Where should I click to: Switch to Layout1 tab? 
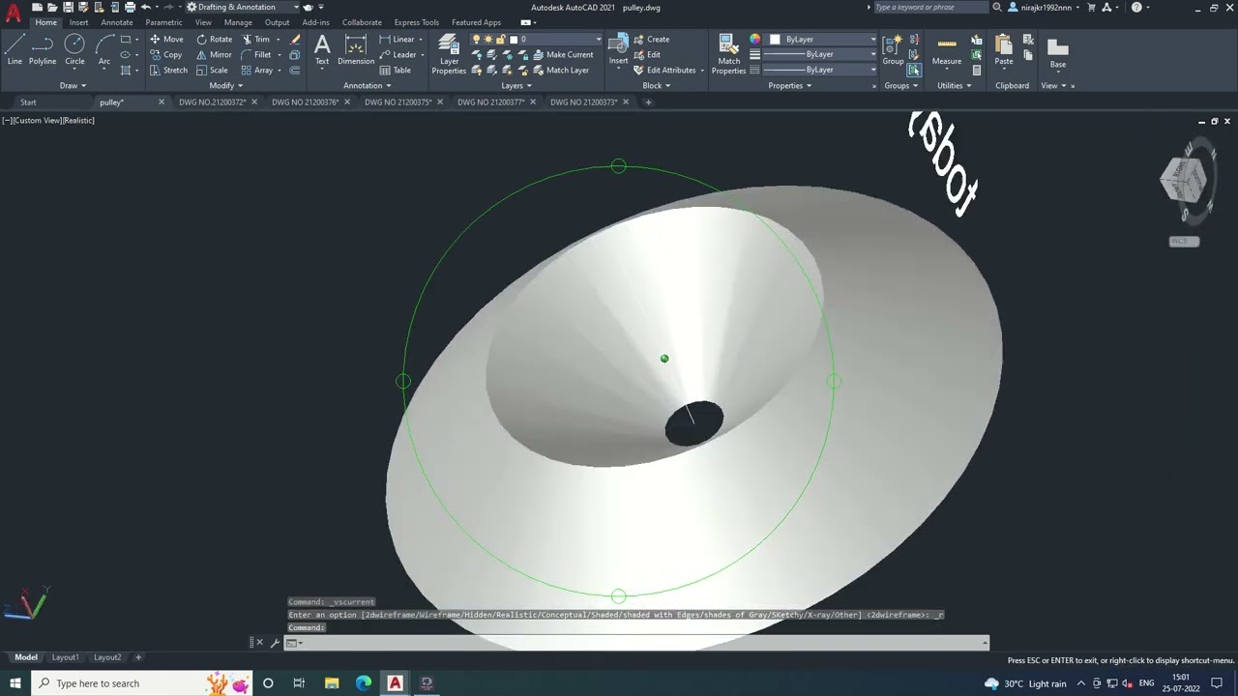(66, 657)
